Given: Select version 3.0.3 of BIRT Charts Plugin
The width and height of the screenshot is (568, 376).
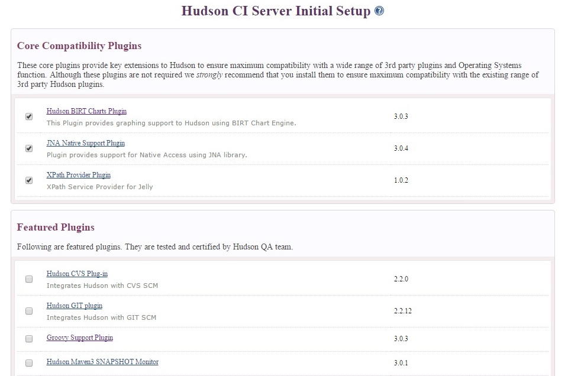Looking at the screenshot, I should [401, 116].
